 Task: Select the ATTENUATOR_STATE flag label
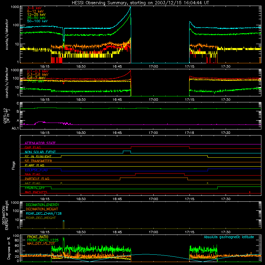[x=40, y=143]
